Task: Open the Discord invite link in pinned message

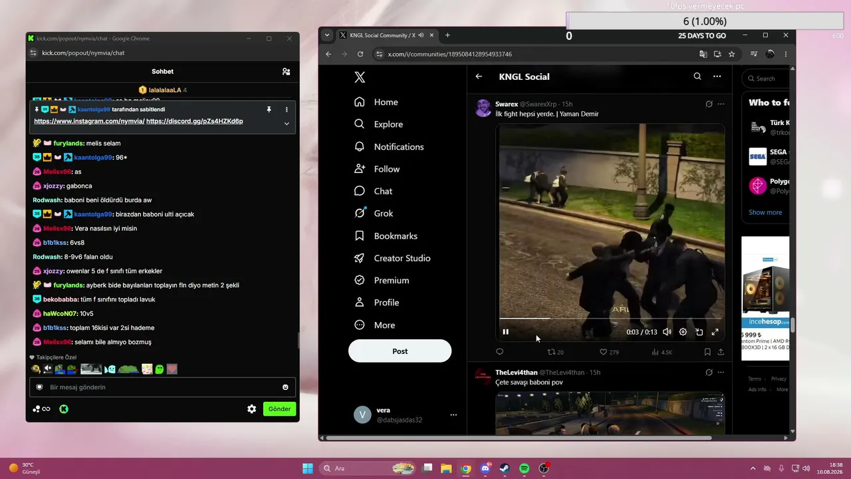Action: point(195,121)
